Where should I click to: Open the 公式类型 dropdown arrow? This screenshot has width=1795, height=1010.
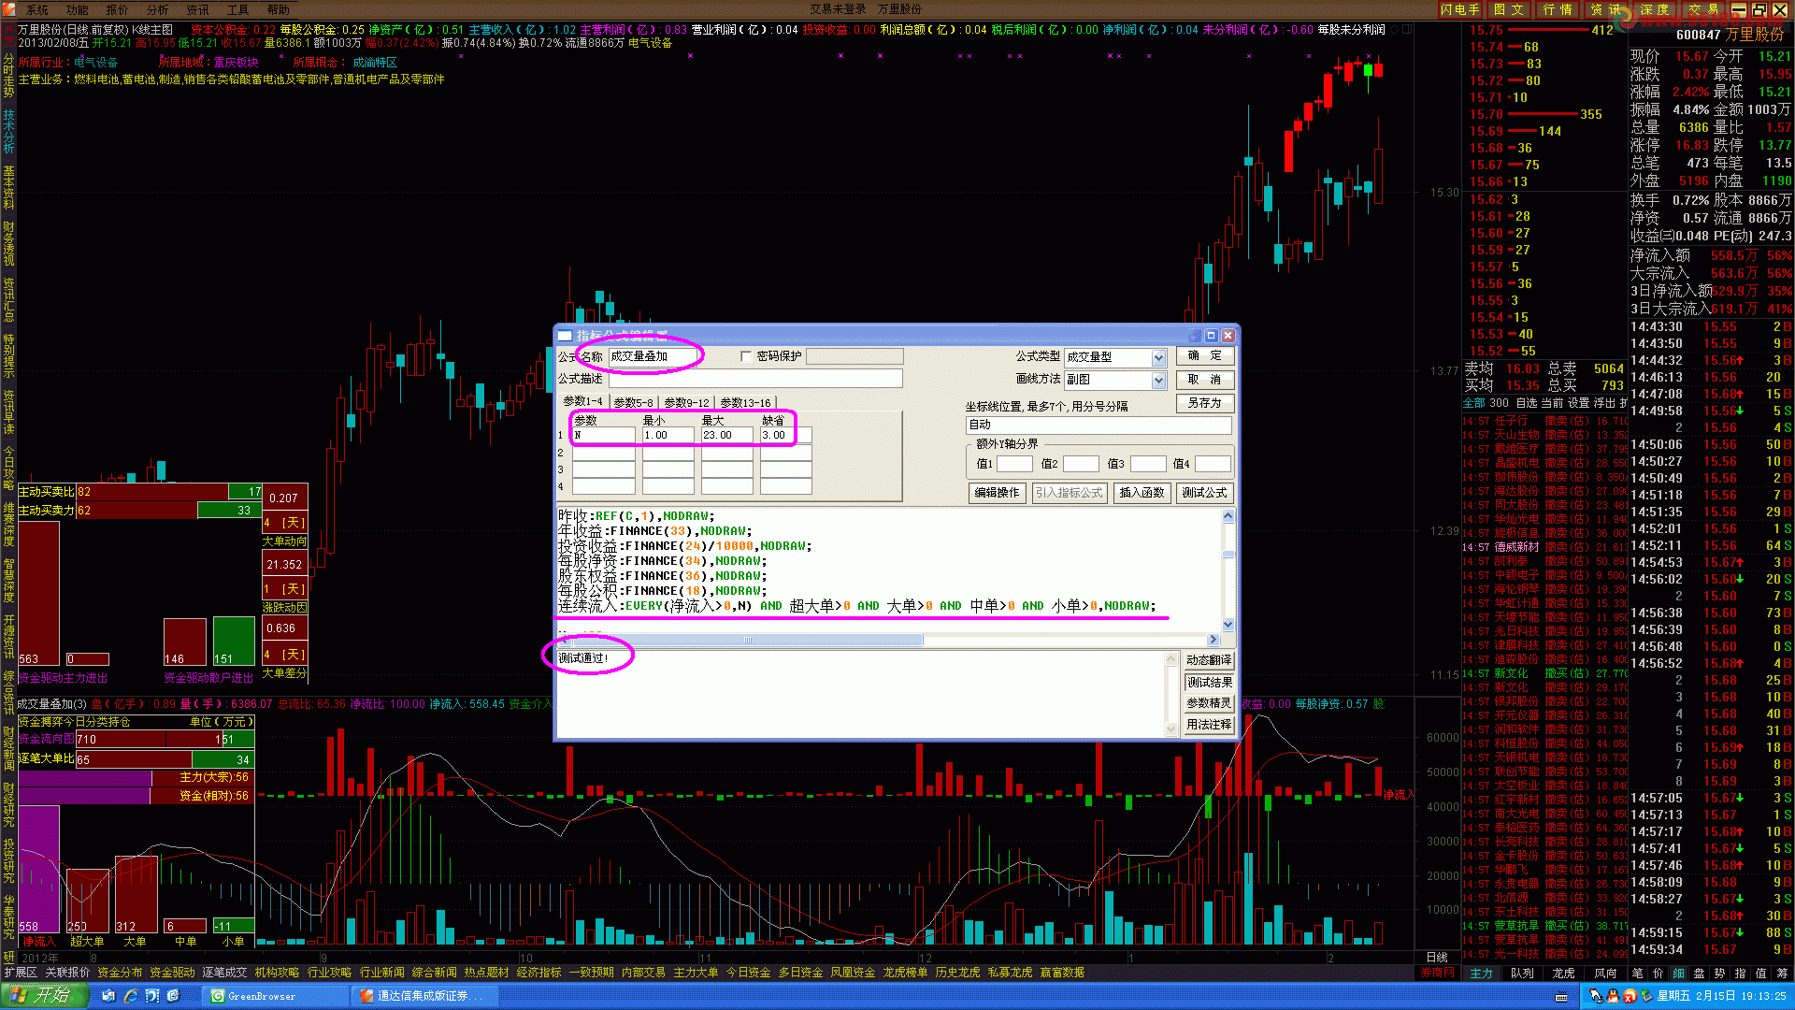[1158, 357]
